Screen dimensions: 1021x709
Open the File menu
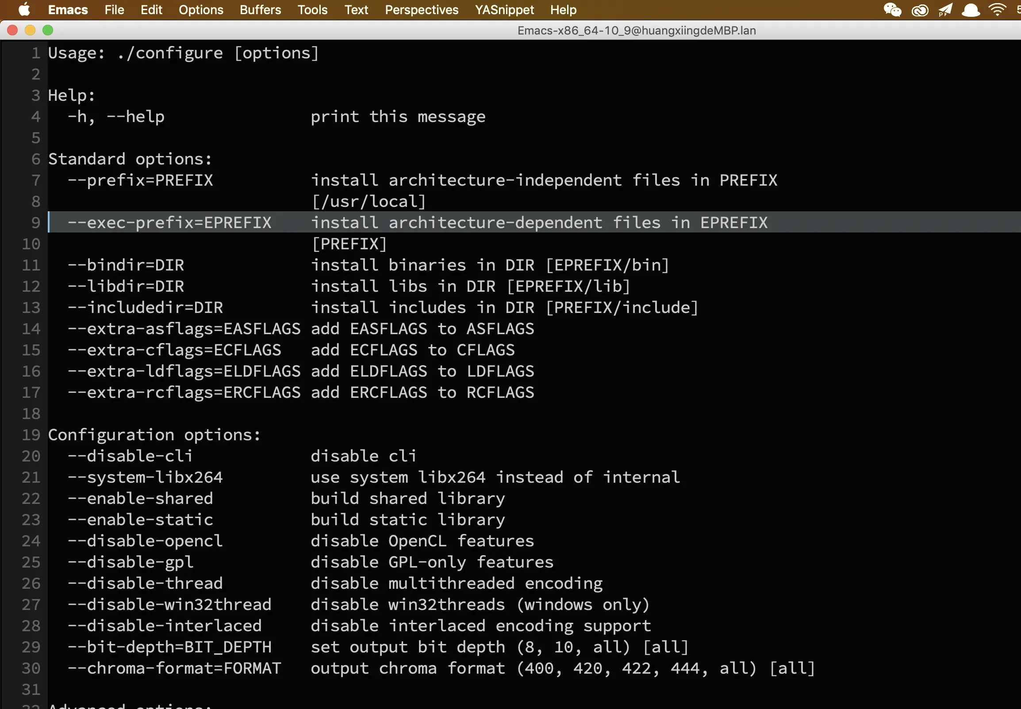[x=114, y=10]
